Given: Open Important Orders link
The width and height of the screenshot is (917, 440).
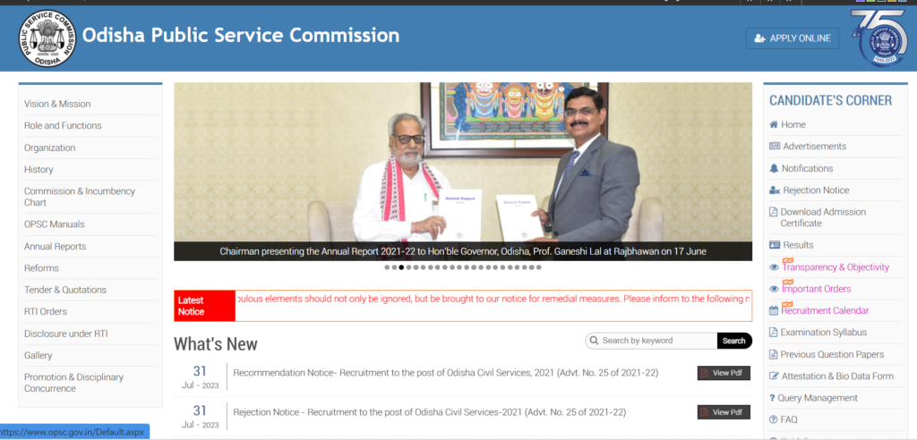Looking at the screenshot, I should tap(817, 289).
